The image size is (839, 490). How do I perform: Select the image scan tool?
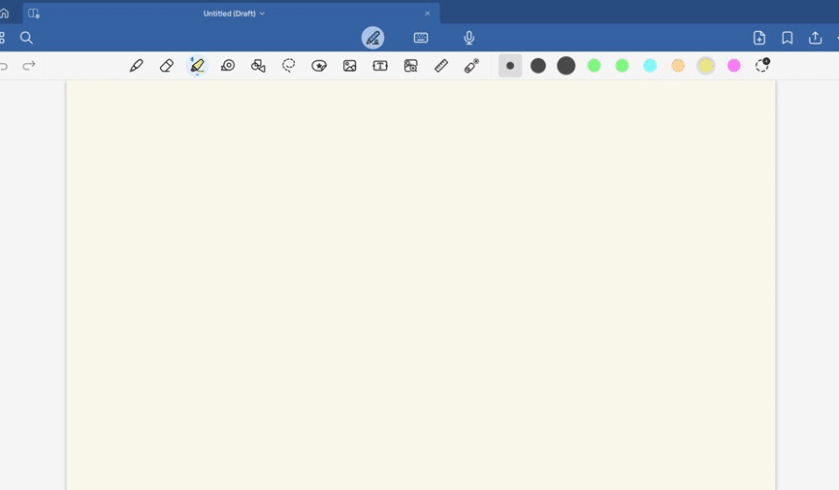coord(410,66)
